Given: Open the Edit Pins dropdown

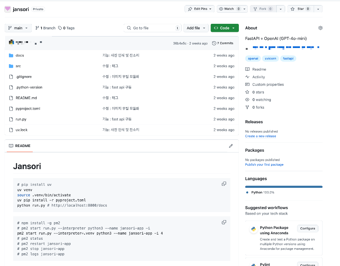Looking at the screenshot, I should click(199, 9).
